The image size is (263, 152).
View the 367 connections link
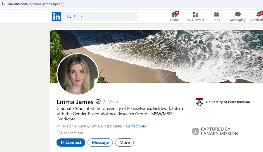coord(70,133)
